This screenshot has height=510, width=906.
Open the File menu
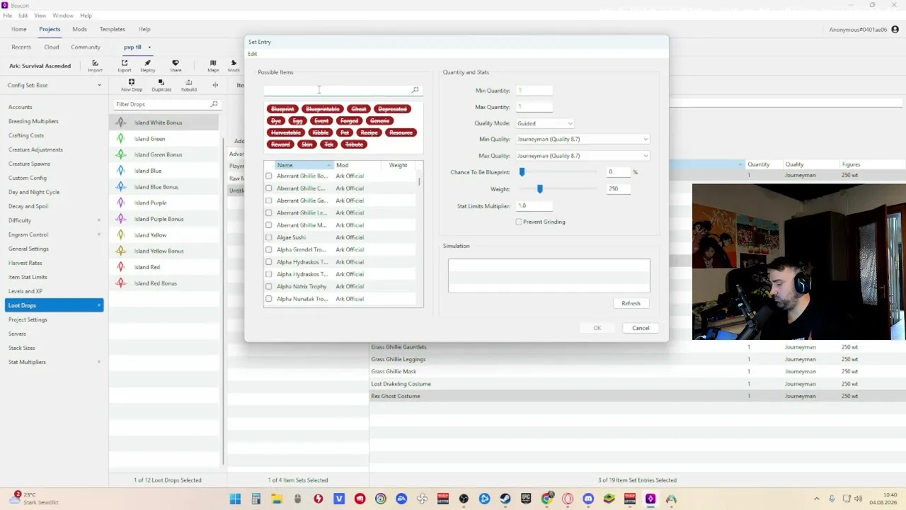pos(7,16)
